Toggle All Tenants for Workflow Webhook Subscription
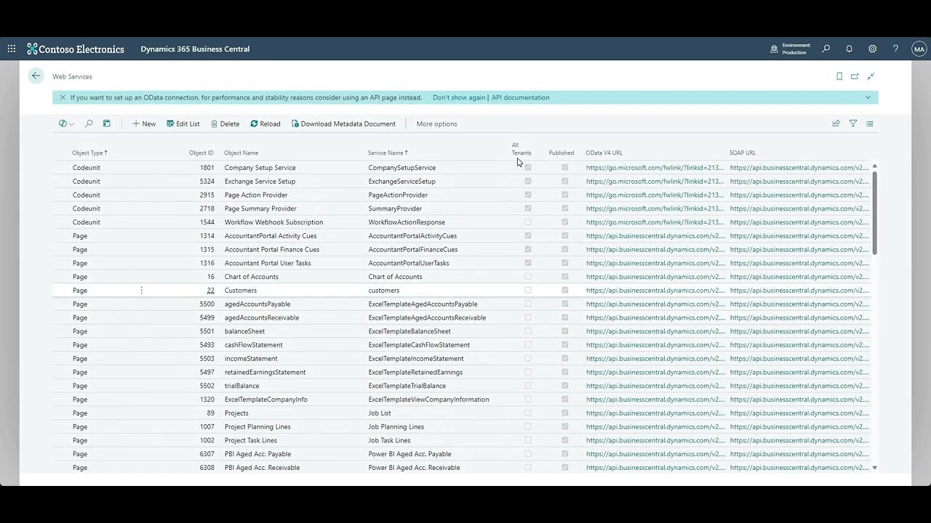Image resolution: width=931 pixels, height=523 pixels. coord(528,222)
